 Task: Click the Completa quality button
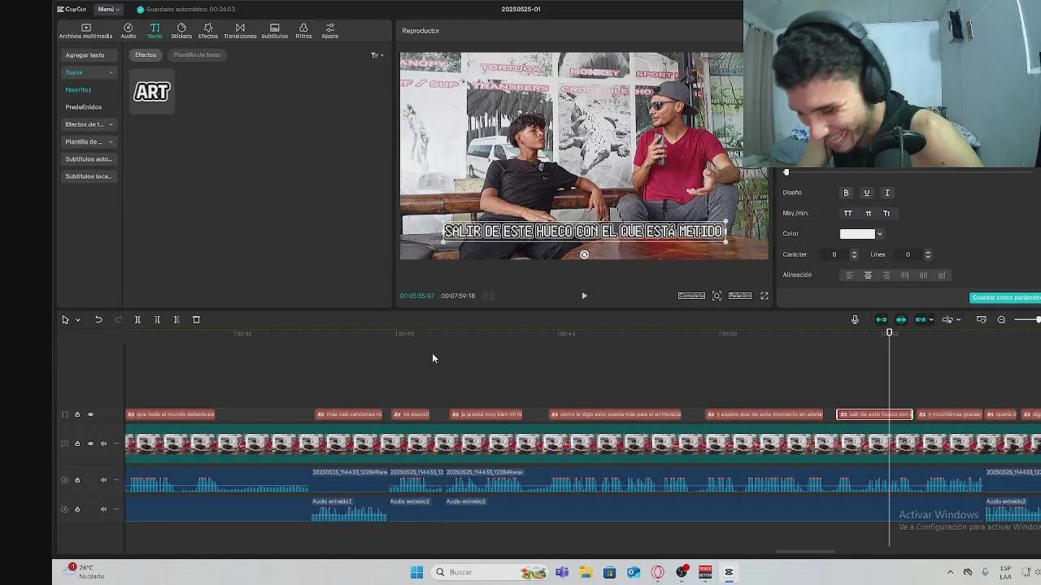pos(691,296)
